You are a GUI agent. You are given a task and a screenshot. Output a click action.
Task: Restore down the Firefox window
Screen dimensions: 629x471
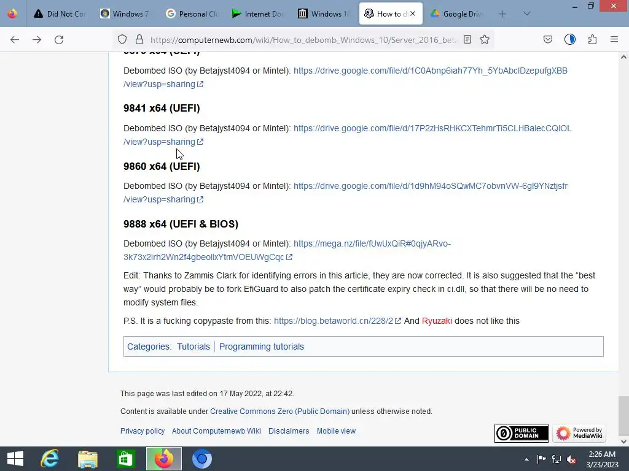[x=591, y=6]
